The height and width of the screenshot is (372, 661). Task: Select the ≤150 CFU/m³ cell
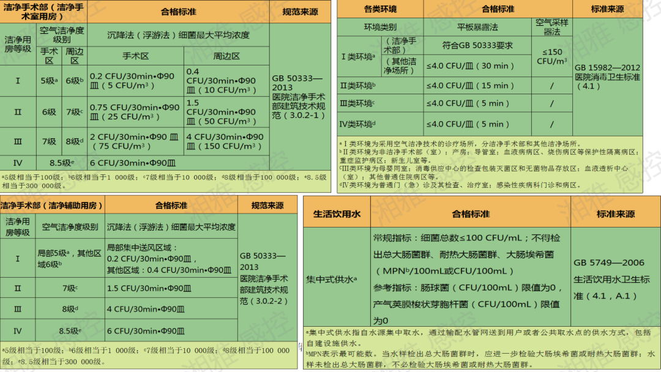coord(551,56)
